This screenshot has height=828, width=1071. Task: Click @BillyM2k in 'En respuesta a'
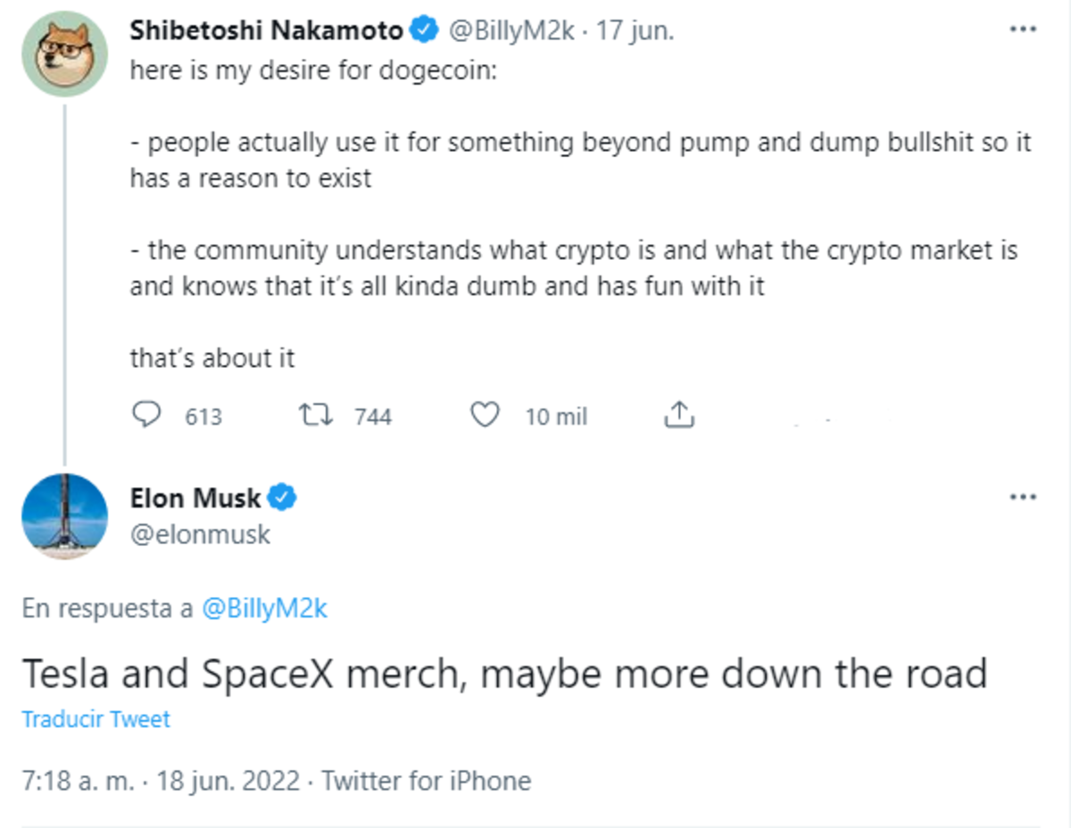[x=265, y=609]
